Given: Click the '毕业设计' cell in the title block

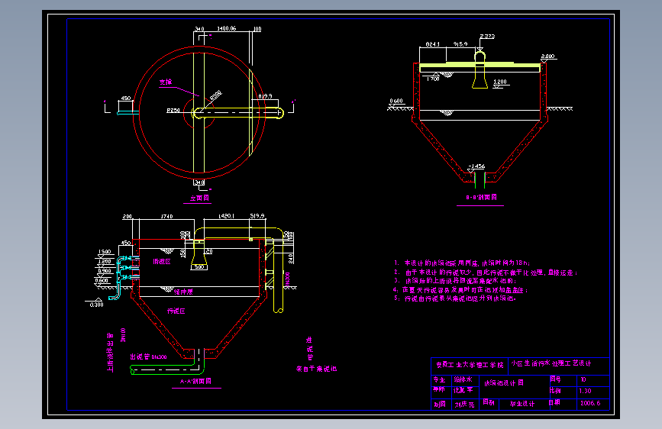Looking at the screenshot, I should pos(522,404).
